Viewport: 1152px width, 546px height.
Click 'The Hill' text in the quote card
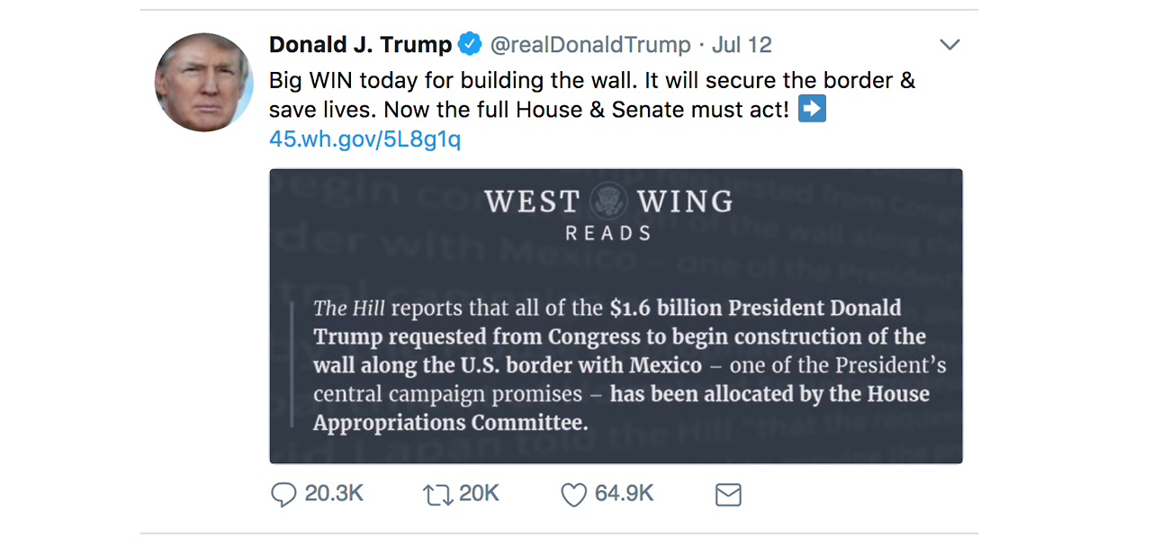(x=348, y=309)
